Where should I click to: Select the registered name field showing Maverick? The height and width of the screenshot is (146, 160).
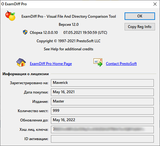coord(102,83)
